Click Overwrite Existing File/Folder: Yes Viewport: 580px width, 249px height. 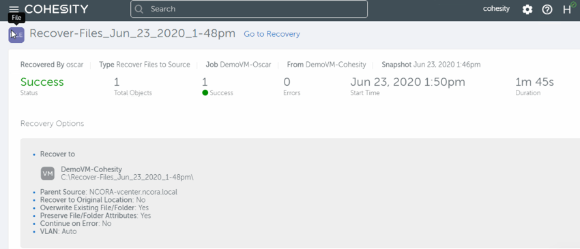click(94, 207)
